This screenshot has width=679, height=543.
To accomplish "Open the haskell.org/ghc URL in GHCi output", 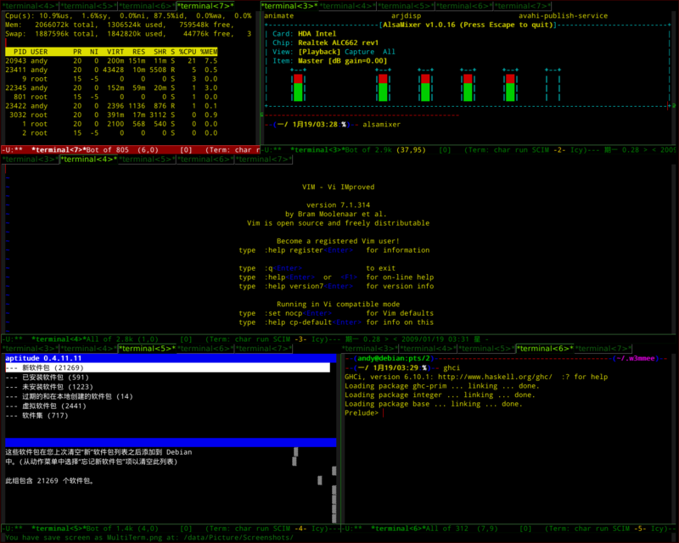I will pos(495,377).
